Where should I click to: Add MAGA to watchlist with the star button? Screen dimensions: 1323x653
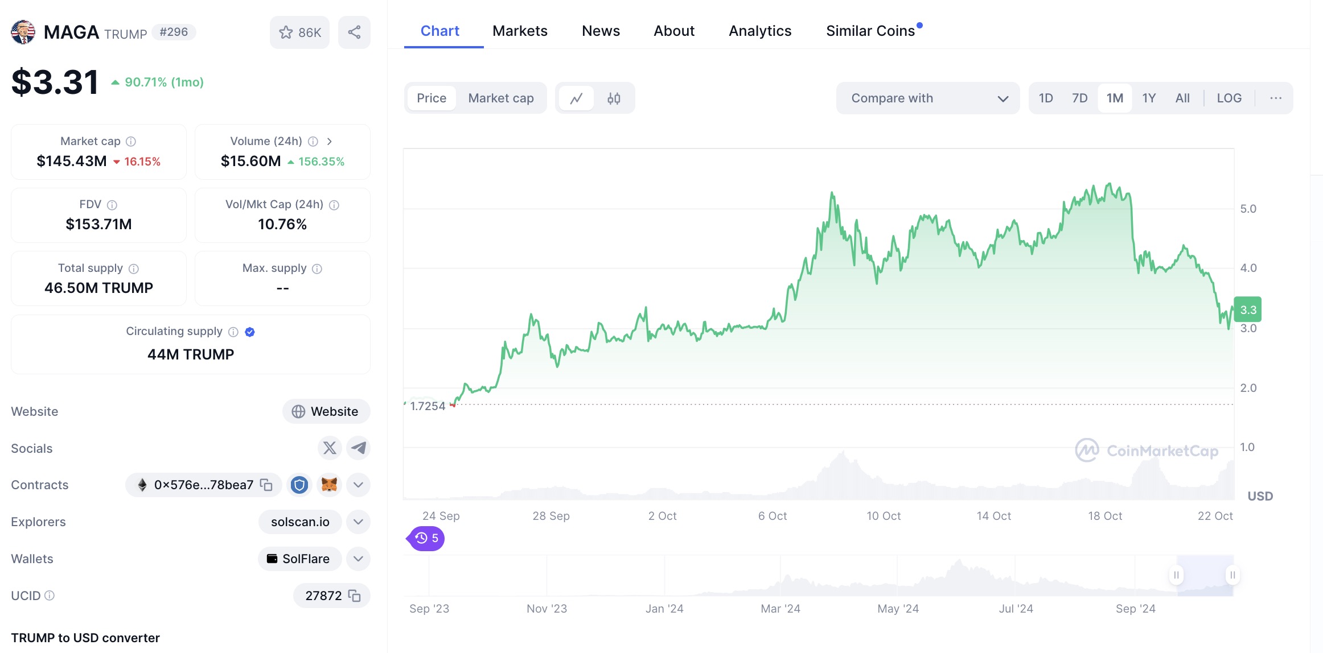pyautogui.click(x=299, y=32)
